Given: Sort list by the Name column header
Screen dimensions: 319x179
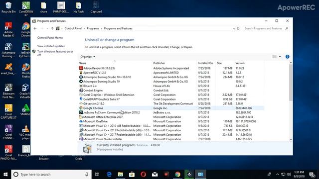Looking at the screenshot, I should pos(115,63).
